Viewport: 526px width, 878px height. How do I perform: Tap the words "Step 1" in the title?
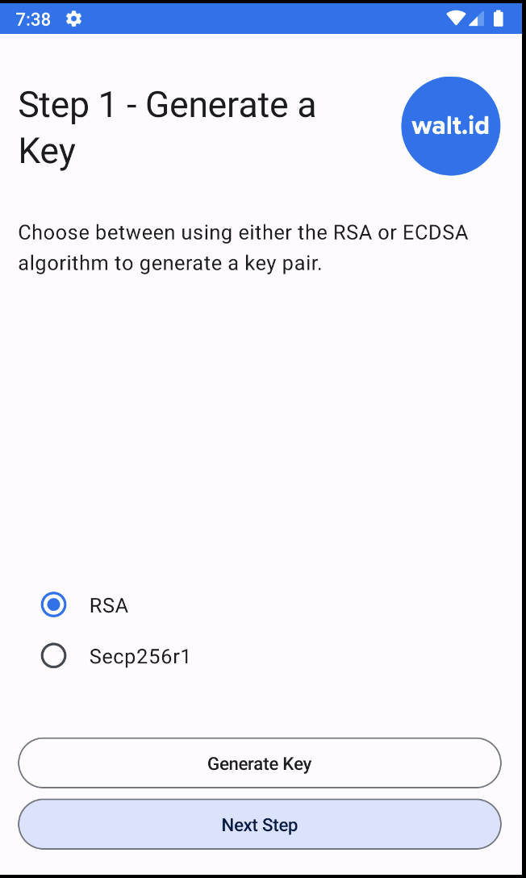67,106
